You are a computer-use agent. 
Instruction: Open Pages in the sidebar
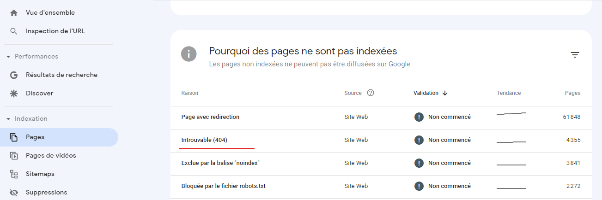coord(35,137)
